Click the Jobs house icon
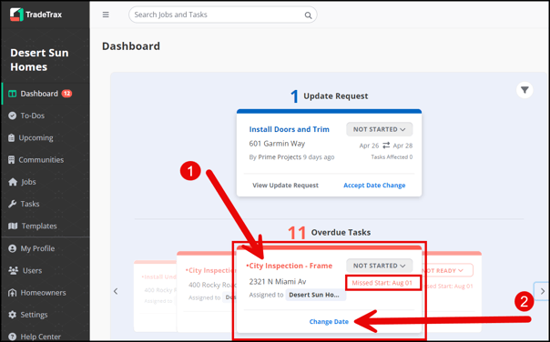The image size is (550, 342). [x=13, y=182]
